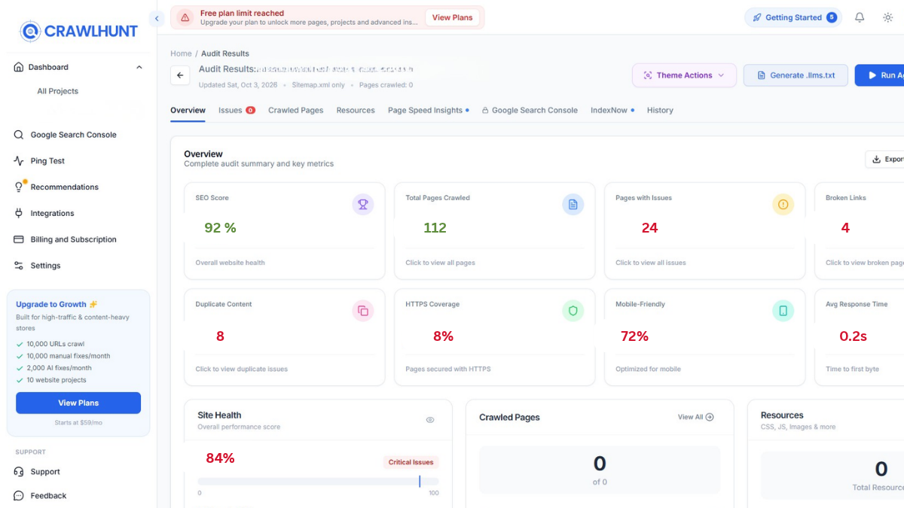Collapse the sidebar with the chevron button
The image size is (904, 508).
click(157, 18)
